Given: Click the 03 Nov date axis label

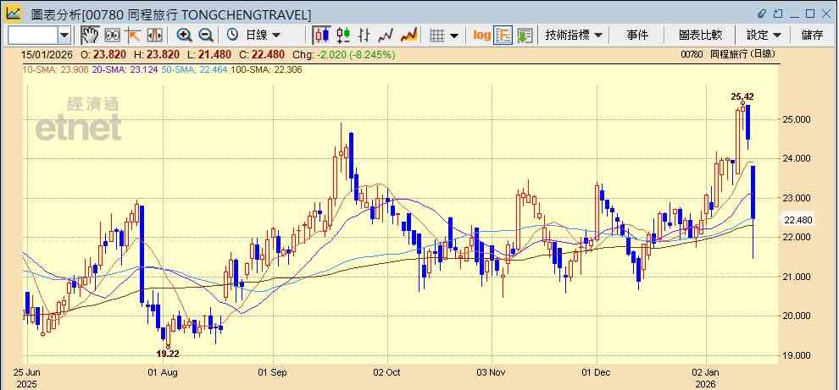Looking at the screenshot, I should pyautogui.click(x=491, y=372).
